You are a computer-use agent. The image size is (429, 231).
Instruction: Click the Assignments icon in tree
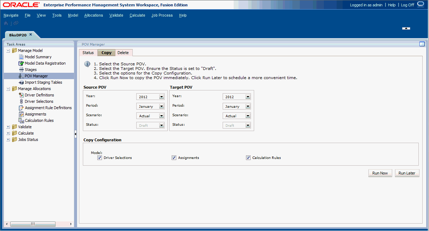(x=21, y=114)
